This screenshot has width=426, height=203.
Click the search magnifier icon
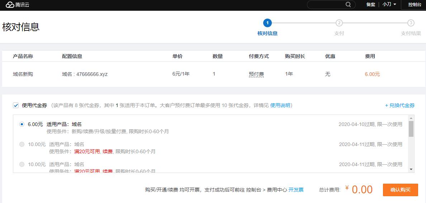point(348,5)
